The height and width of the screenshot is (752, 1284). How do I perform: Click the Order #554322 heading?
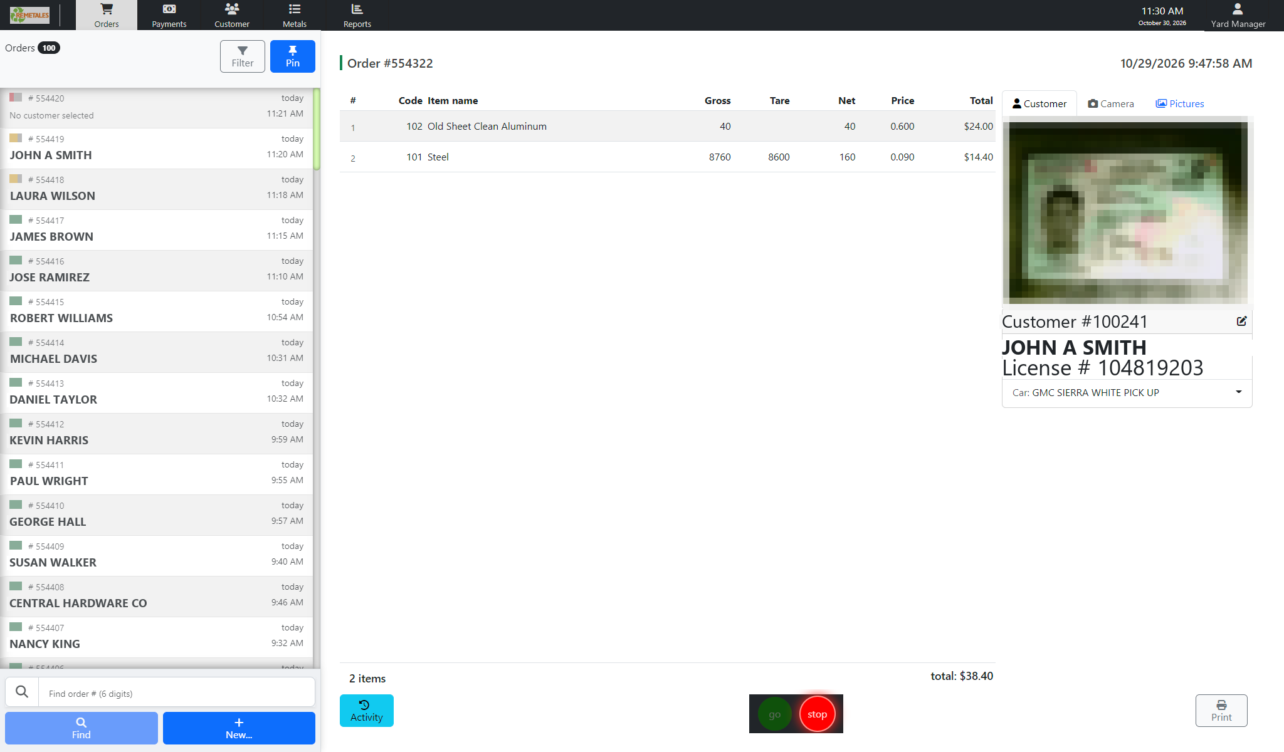point(390,63)
